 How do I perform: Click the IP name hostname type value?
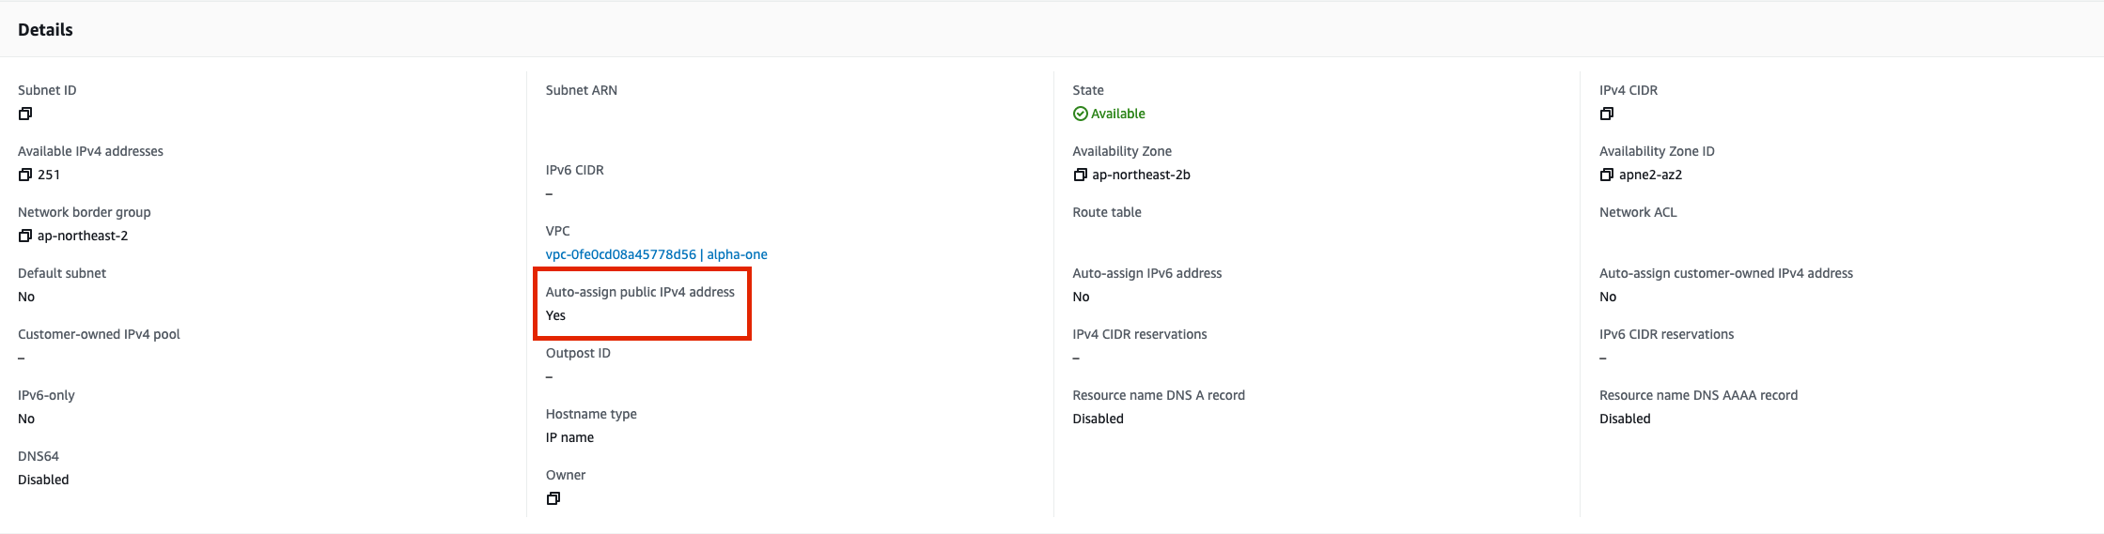tap(569, 437)
